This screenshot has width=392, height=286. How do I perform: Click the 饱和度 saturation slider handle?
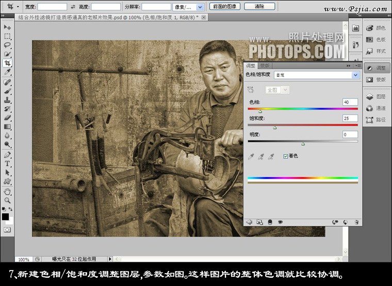click(274, 127)
